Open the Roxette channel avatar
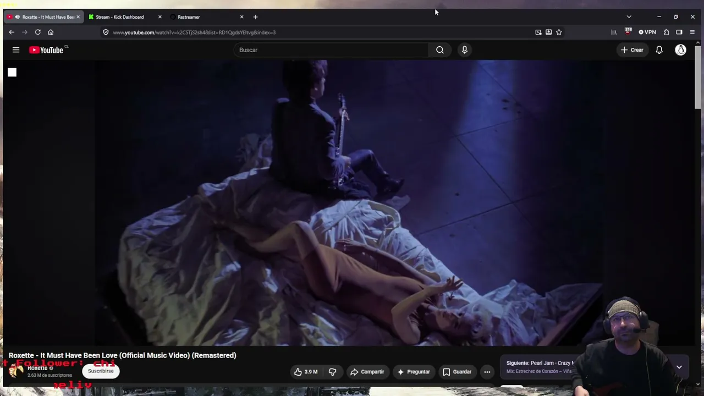This screenshot has height=396, width=704. 16,371
